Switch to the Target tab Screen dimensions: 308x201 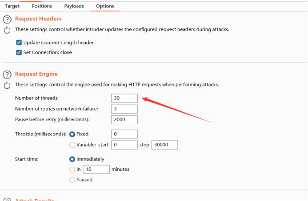[x=12, y=6]
